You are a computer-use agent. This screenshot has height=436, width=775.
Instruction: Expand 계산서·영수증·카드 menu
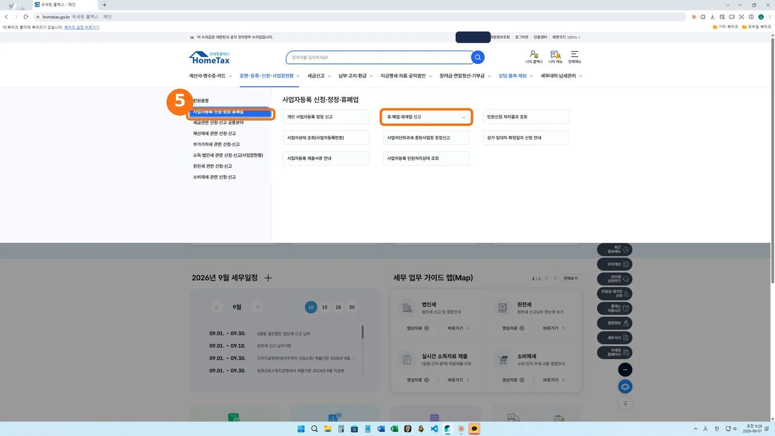pyautogui.click(x=210, y=76)
